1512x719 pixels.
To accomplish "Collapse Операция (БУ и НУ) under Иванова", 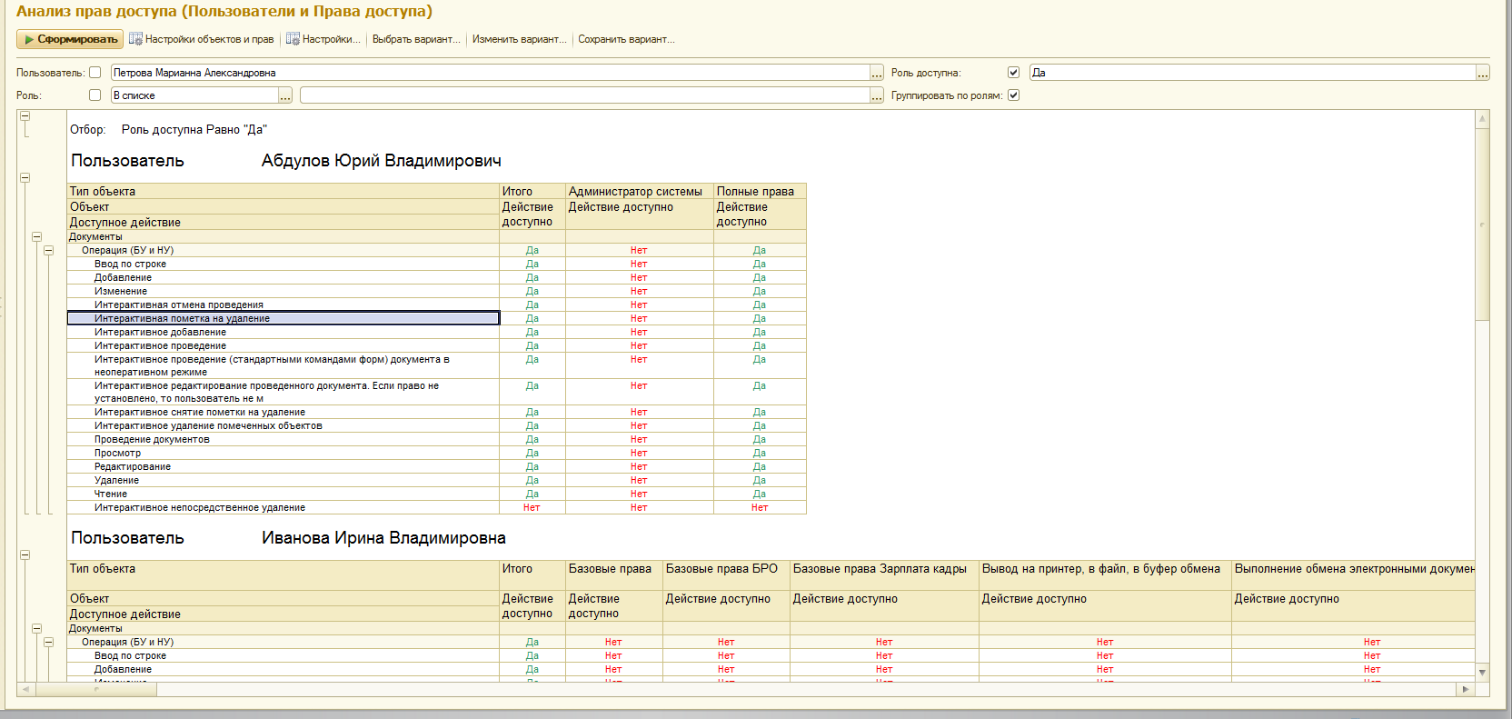I will (49, 642).
